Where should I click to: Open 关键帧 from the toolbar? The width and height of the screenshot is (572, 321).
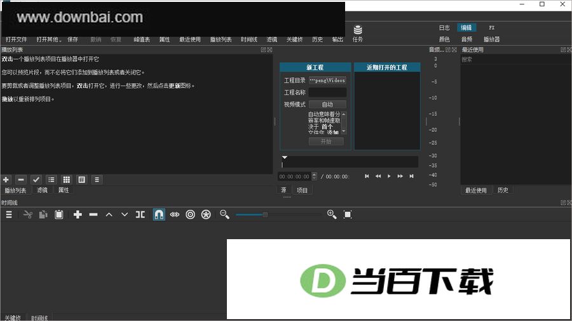pos(294,39)
